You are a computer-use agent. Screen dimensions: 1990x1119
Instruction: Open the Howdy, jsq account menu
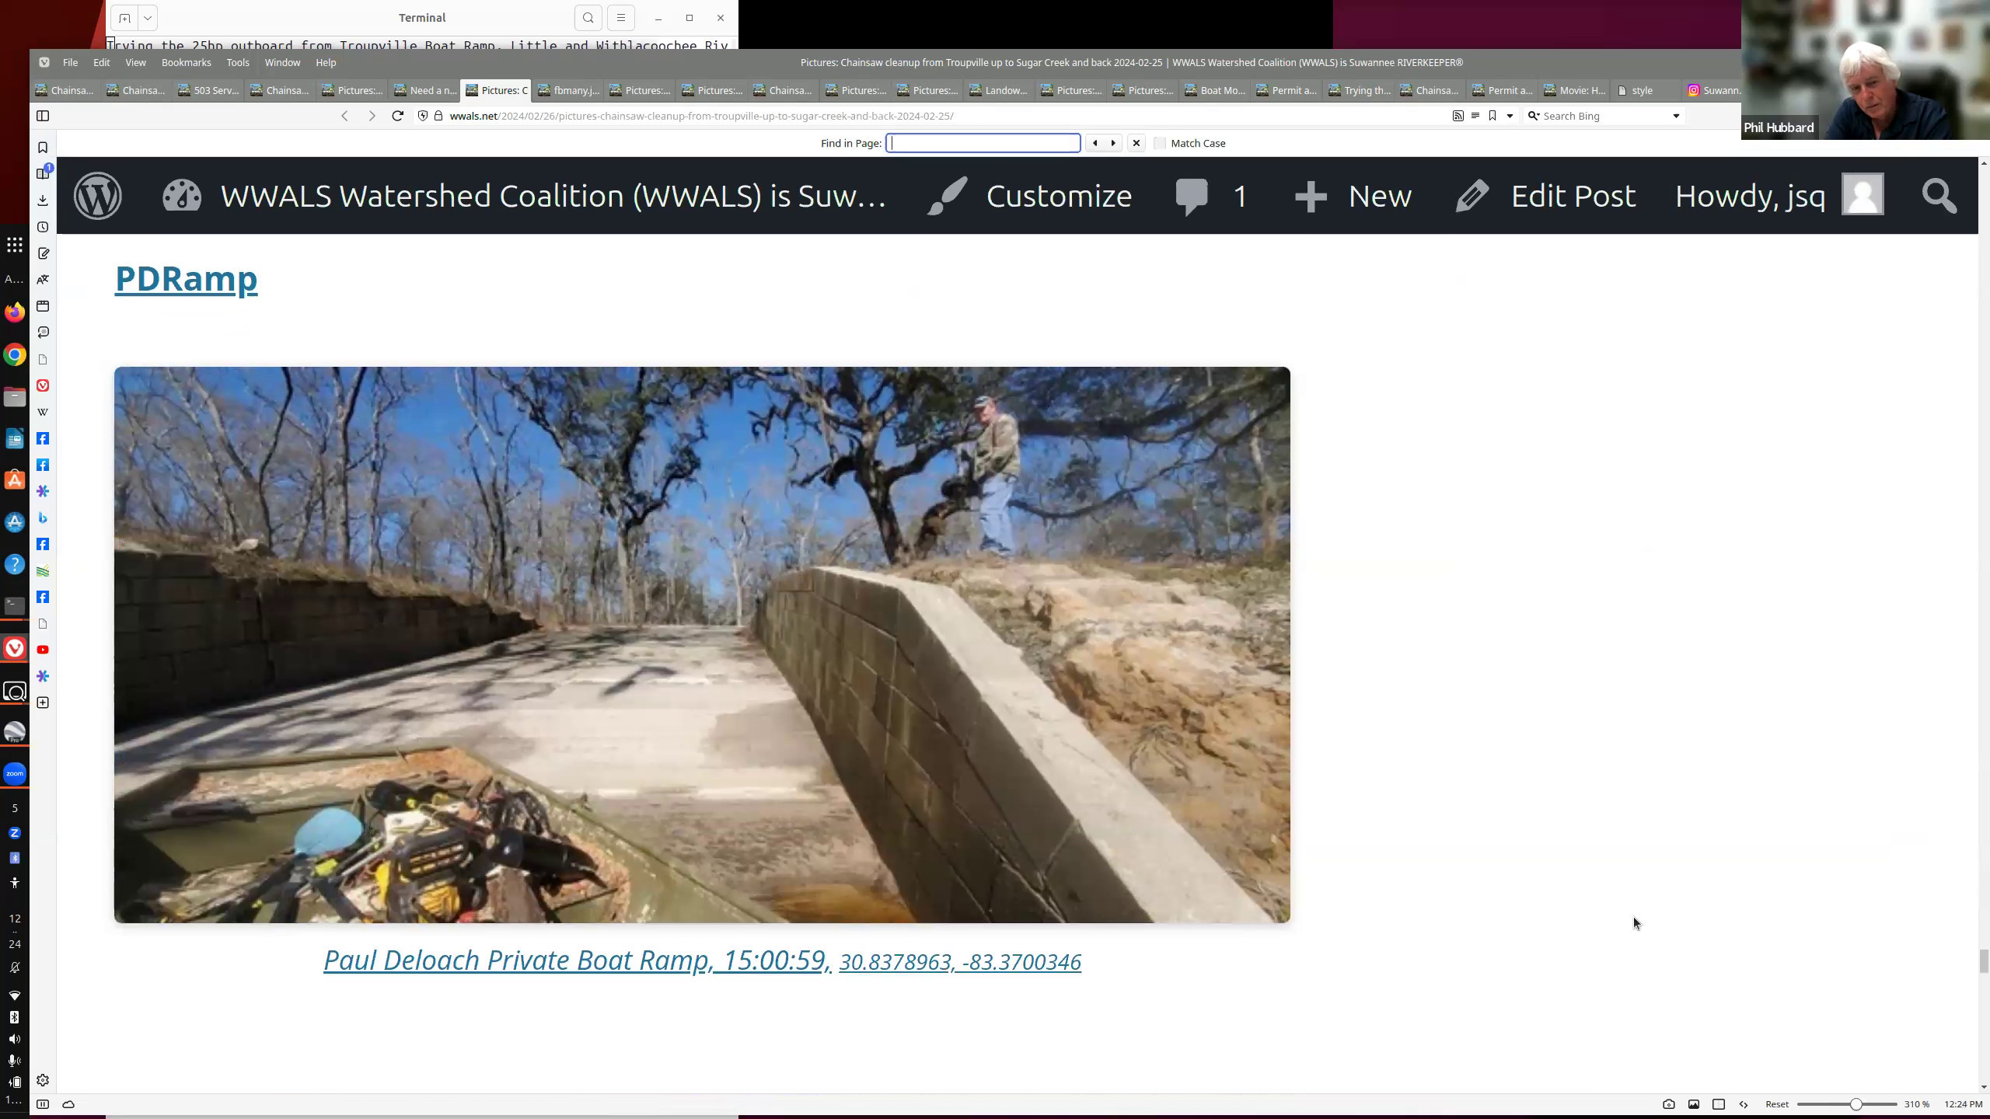point(1779,196)
